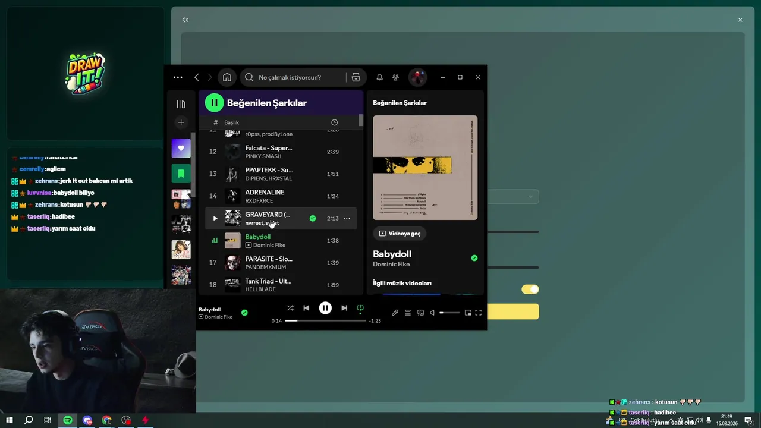The width and height of the screenshot is (761, 428).
Task: Toggle the green repeat-one button
Action: [x=360, y=308]
